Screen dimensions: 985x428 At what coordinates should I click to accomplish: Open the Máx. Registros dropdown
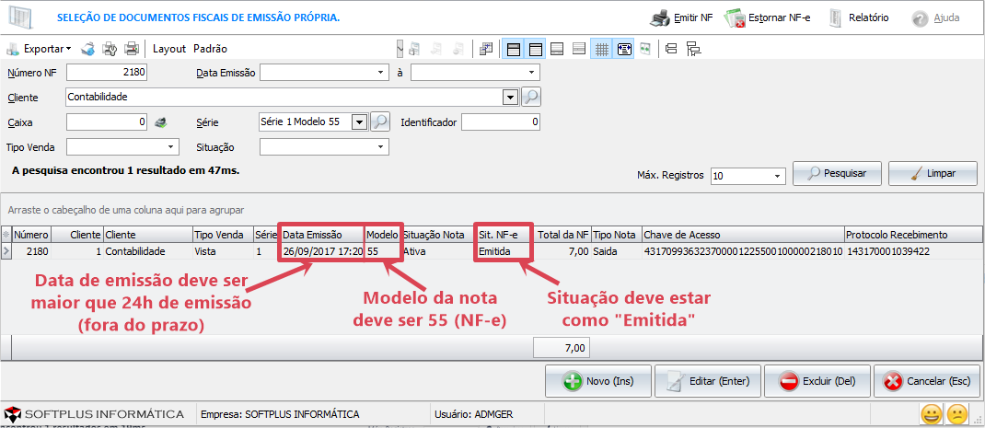[778, 176]
